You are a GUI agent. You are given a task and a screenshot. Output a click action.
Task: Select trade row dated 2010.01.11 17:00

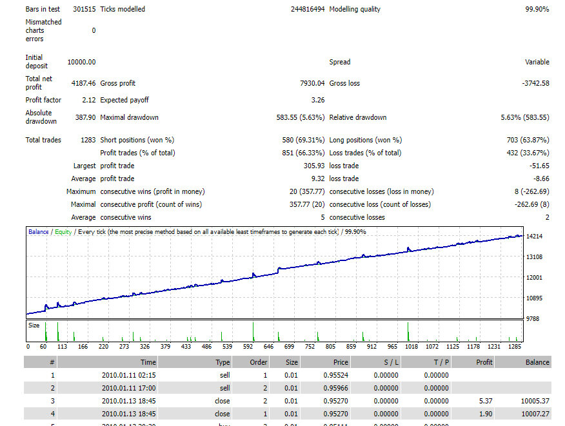point(288,388)
